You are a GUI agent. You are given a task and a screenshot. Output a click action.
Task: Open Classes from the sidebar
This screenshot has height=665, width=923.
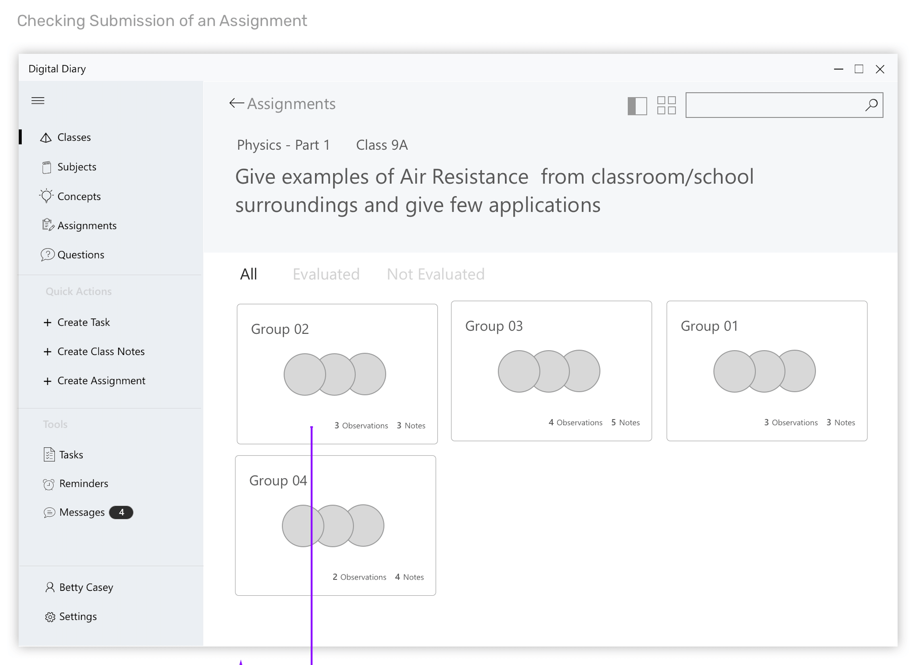(74, 137)
